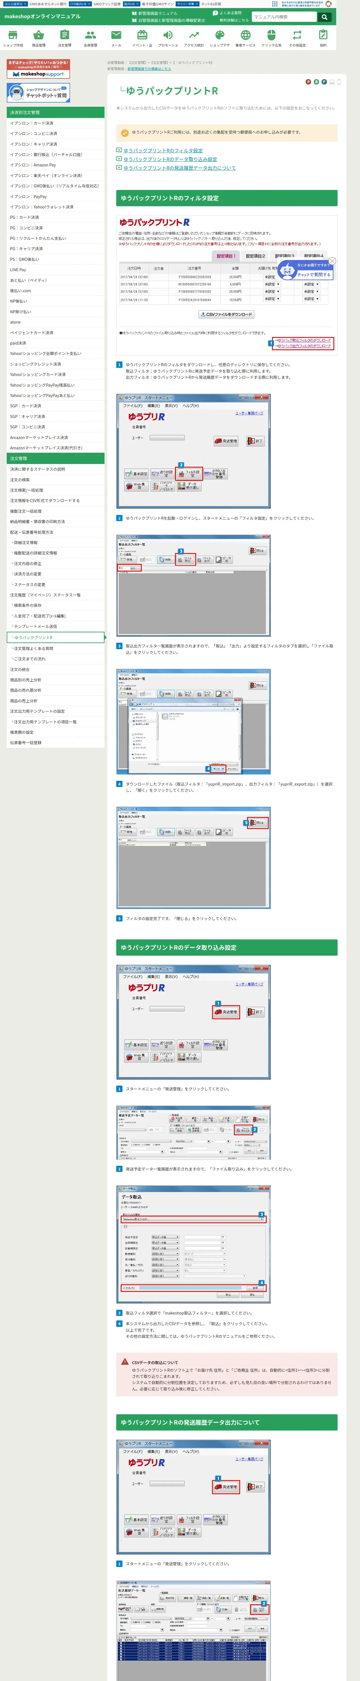Open the 電子印鑑GMOサイン top link
The width and height of the screenshot is (360, 1681).
tap(158, 4)
